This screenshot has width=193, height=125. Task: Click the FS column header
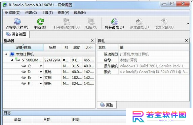[x=66, y=48]
